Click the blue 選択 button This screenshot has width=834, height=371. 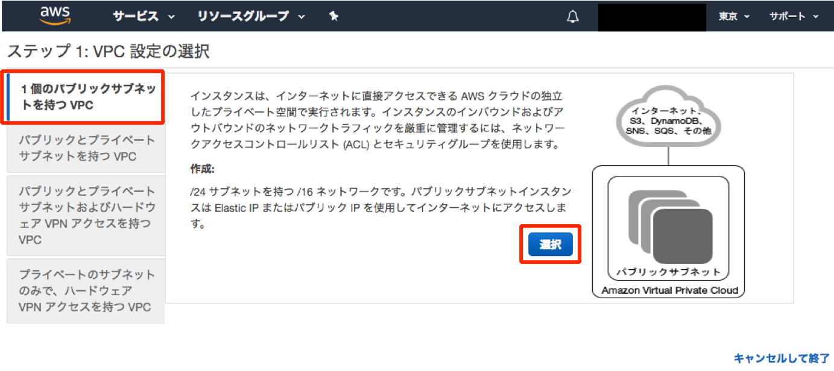[550, 245]
